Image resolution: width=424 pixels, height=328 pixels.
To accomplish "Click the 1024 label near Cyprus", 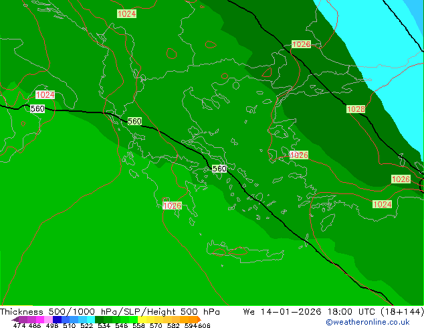I will (382, 204).
